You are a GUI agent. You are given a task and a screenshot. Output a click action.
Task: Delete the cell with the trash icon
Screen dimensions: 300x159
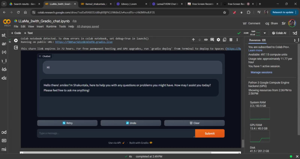coord(231,40)
